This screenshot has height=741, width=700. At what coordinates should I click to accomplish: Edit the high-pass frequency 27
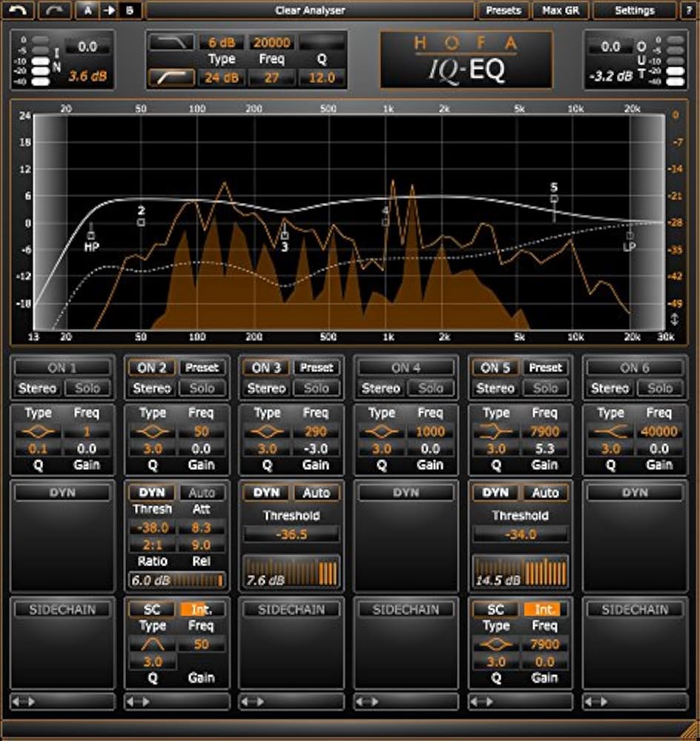click(x=271, y=78)
